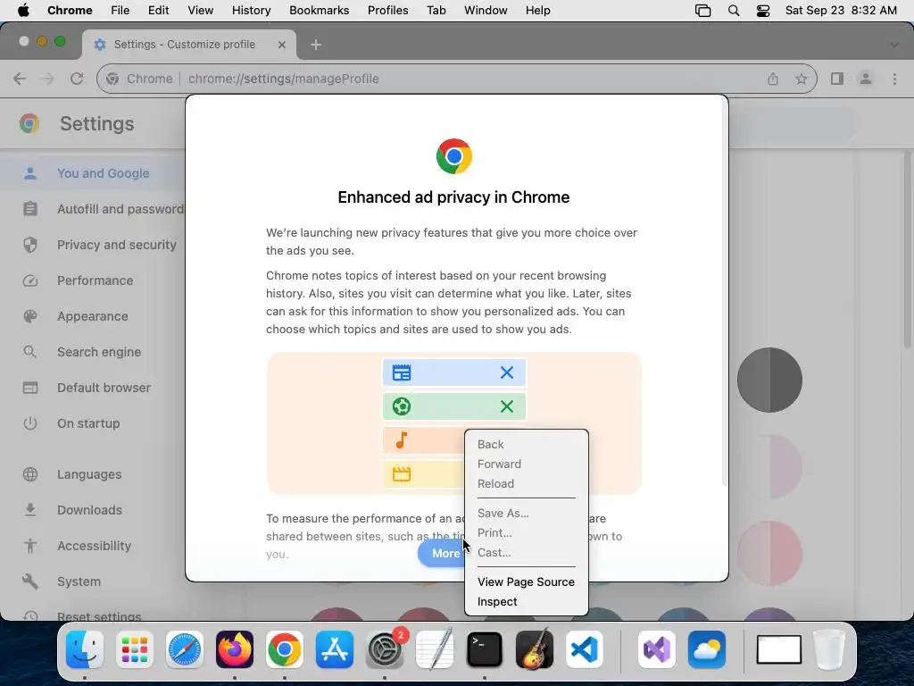Click Chrome icon in the dock
The height and width of the screenshot is (686, 914).
click(285, 649)
